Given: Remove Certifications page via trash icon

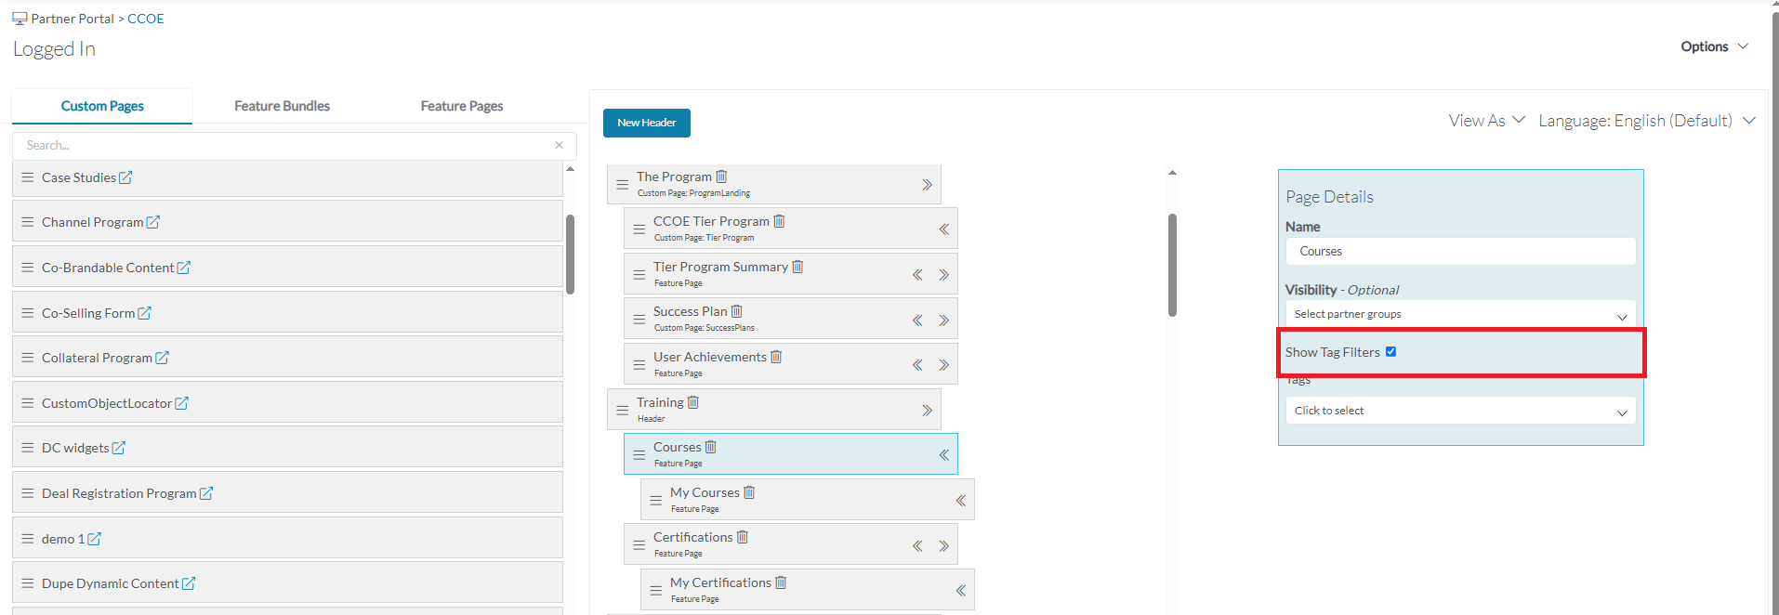Looking at the screenshot, I should point(743,537).
